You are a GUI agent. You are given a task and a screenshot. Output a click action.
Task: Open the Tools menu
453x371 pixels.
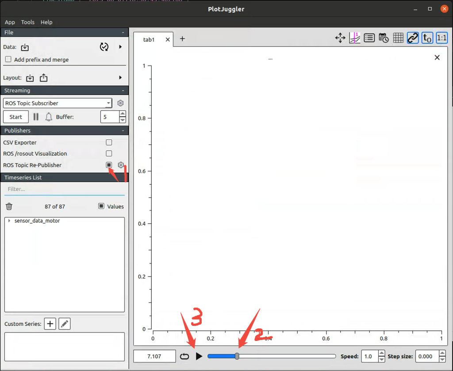click(28, 22)
